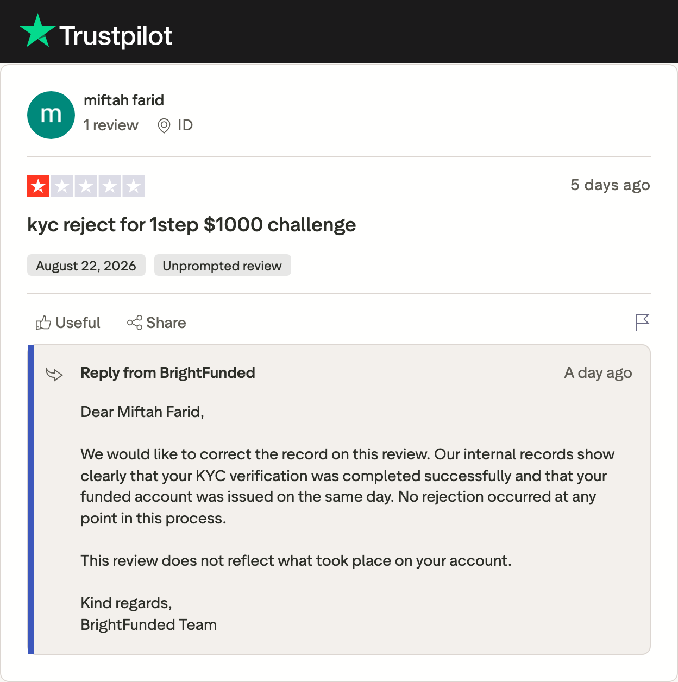678x682 pixels.
Task: Click the reviewer avatar circle with letter m
Action: (x=51, y=115)
